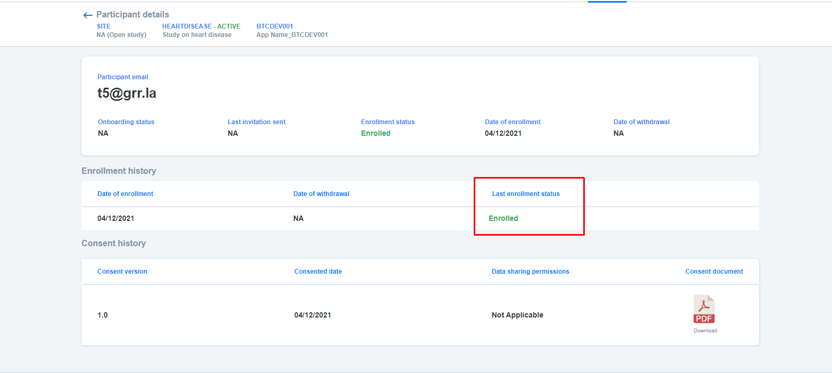The height and width of the screenshot is (373, 832).
Task: Click consent version value 1.0
Action: point(103,315)
